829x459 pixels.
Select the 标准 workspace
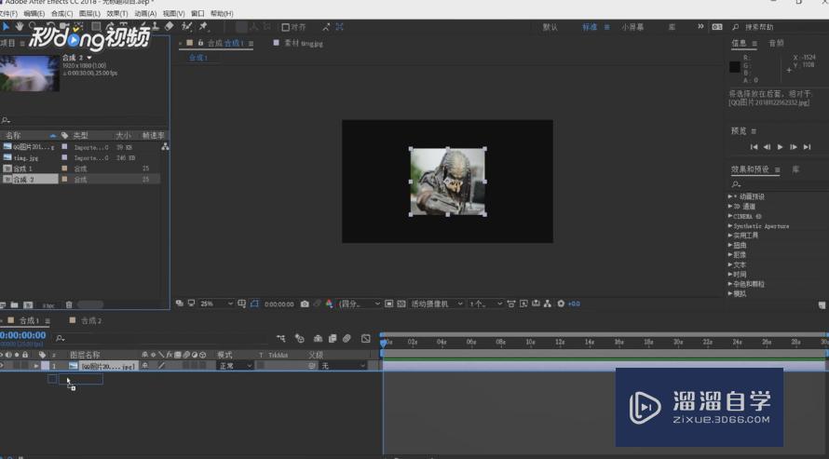(x=590, y=27)
